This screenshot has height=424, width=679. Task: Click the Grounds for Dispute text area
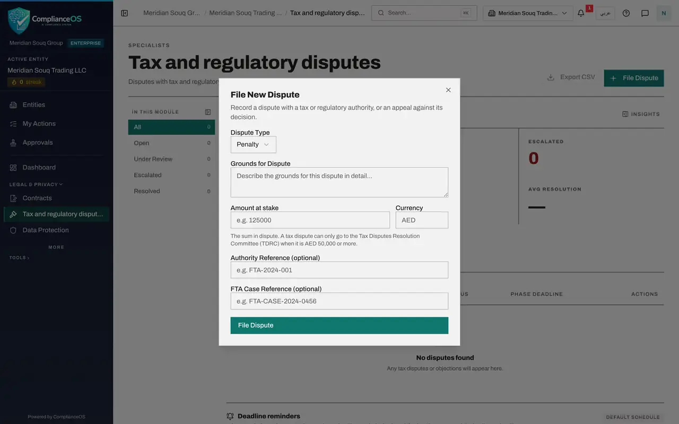[x=339, y=182]
